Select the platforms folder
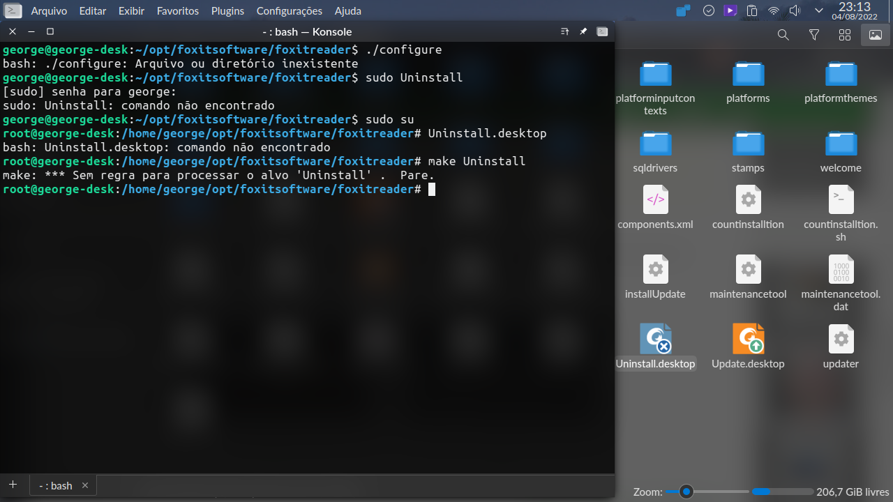This screenshot has width=893, height=502. click(x=748, y=82)
